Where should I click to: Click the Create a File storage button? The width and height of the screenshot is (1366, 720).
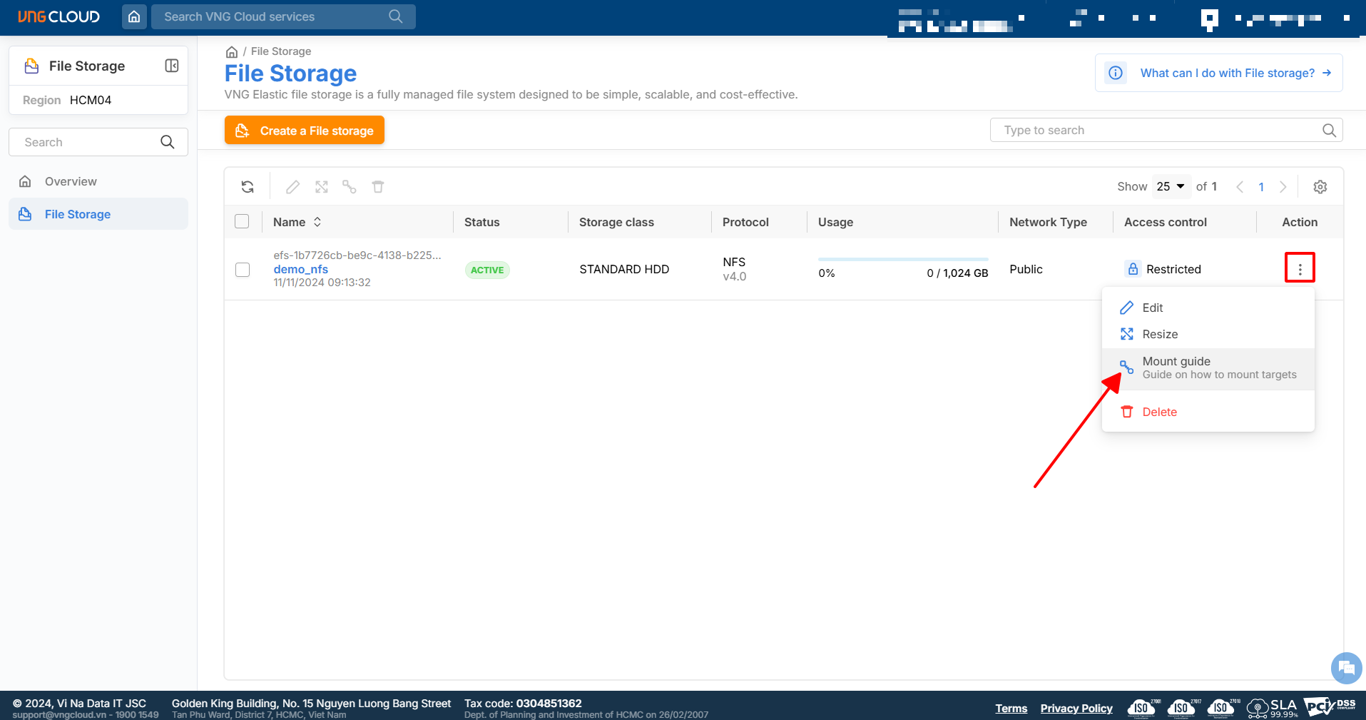click(305, 131)
